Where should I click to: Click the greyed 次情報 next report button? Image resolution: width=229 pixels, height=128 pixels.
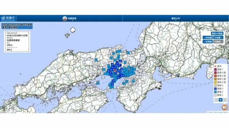coord(218,41)
